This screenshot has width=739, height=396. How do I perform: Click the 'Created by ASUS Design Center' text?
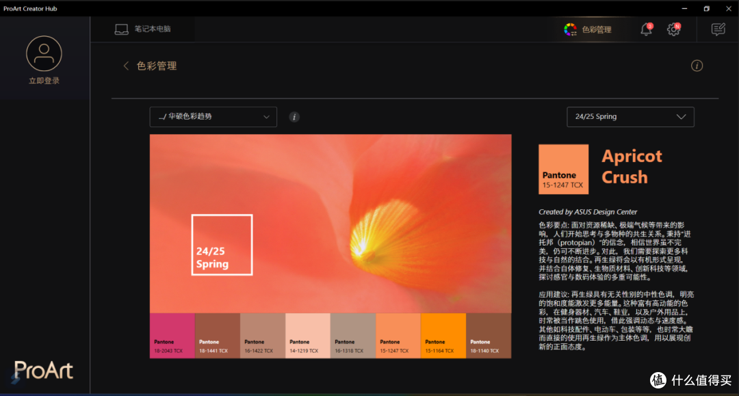(x=588, y=212)
